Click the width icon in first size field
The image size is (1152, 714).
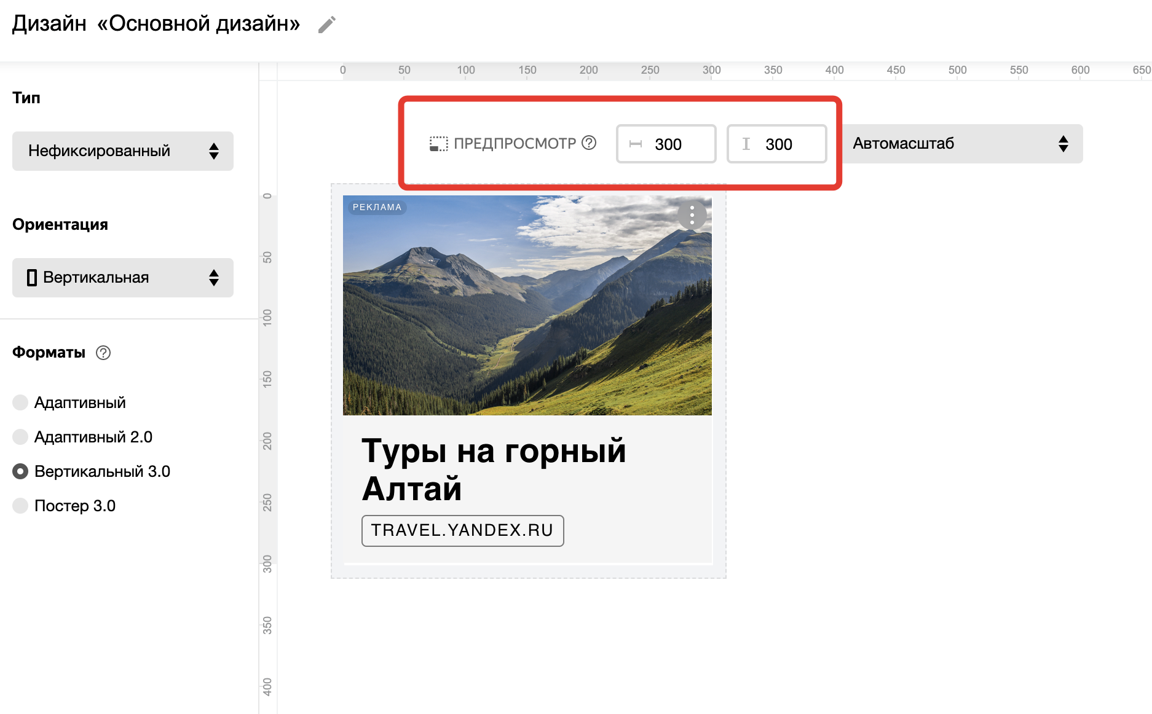(636, 144)
